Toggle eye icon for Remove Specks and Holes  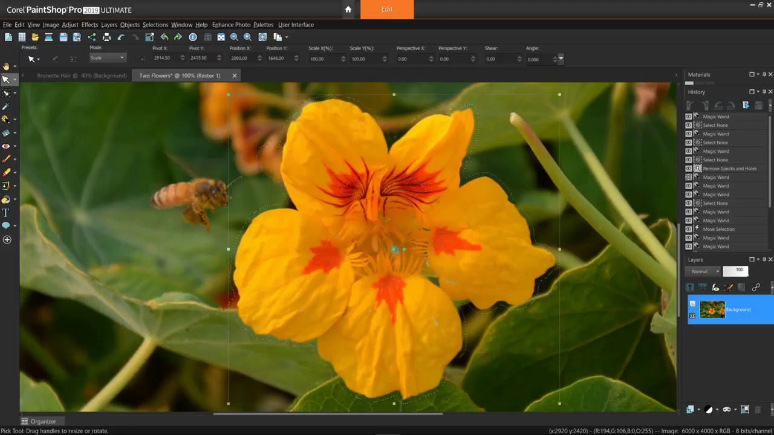688,169
